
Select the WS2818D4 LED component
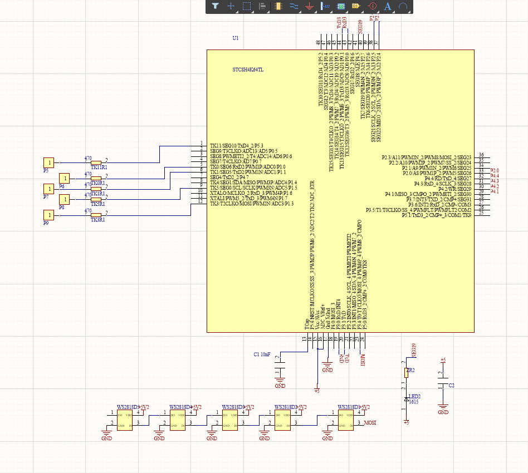click(x=178, y=420)
